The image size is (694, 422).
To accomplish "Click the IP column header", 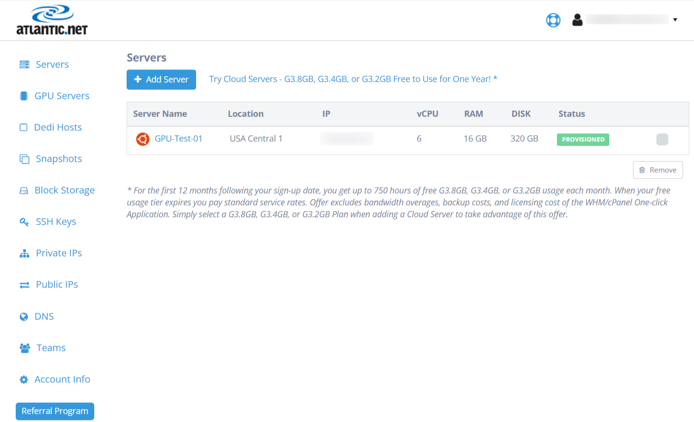I will (x=326, y=114).
